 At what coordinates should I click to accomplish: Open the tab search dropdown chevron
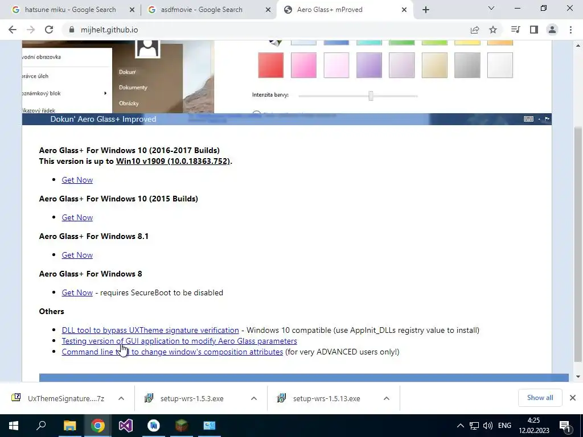tap(491, 8)
